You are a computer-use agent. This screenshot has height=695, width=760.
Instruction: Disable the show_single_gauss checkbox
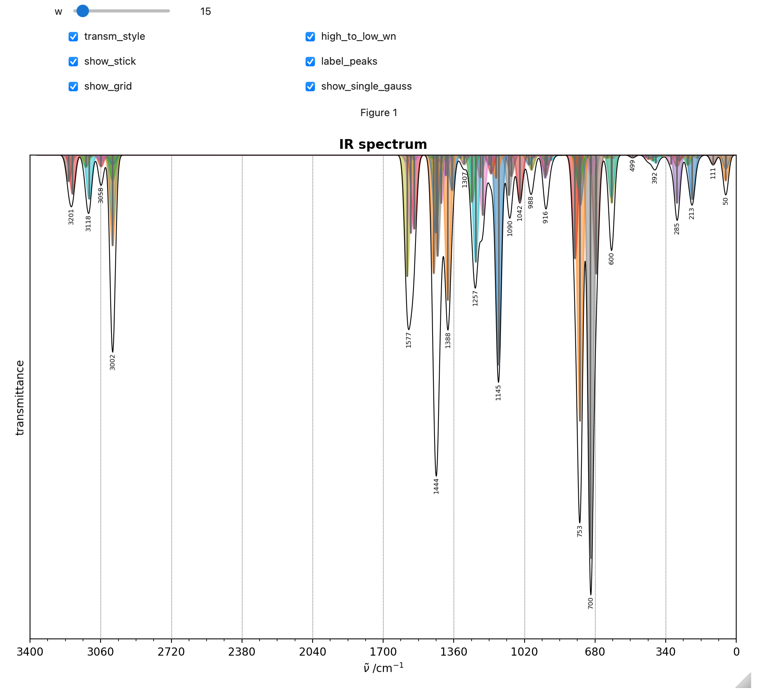coord(310,86)
